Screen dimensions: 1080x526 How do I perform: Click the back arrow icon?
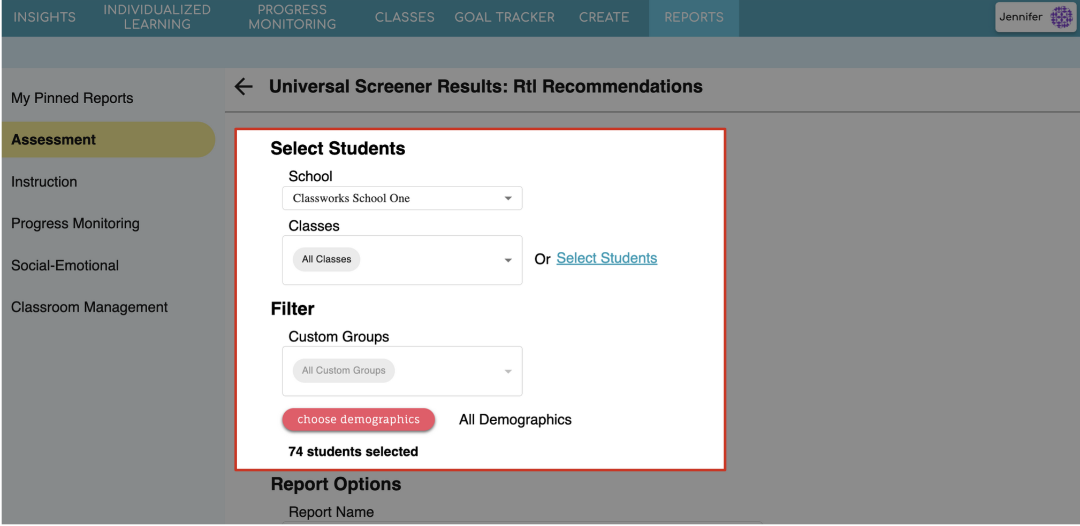point(244,87)
